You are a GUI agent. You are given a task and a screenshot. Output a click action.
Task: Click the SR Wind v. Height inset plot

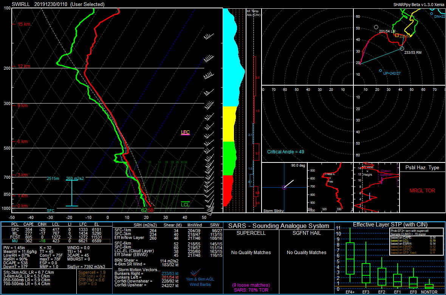click(376, 187)
